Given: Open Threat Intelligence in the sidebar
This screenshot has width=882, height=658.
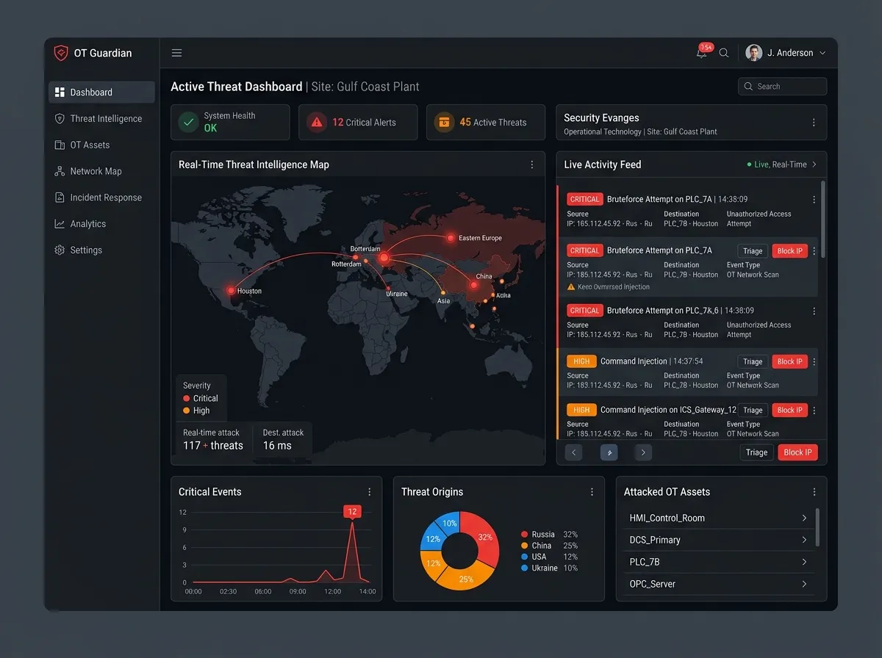Looking at the screenshot, I should pos(101,119).
